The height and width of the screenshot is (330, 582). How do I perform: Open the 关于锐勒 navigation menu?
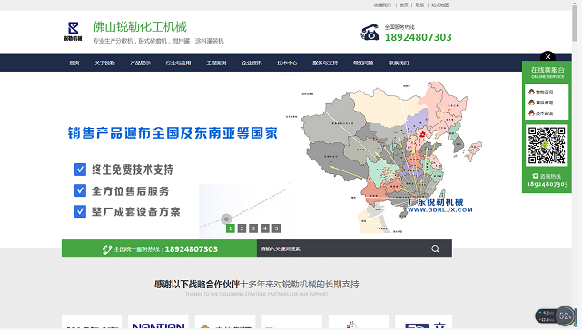pos(104,63)
